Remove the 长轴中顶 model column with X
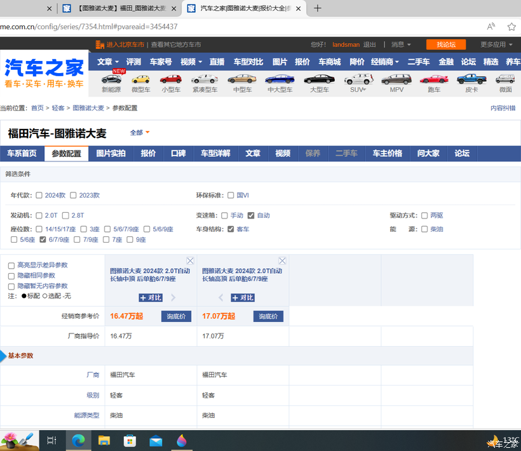 click(x=190, y=261)
